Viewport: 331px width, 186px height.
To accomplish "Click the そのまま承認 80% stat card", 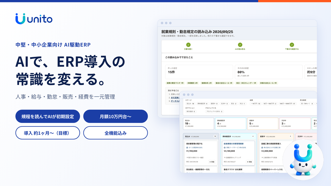I will point(269,72).
